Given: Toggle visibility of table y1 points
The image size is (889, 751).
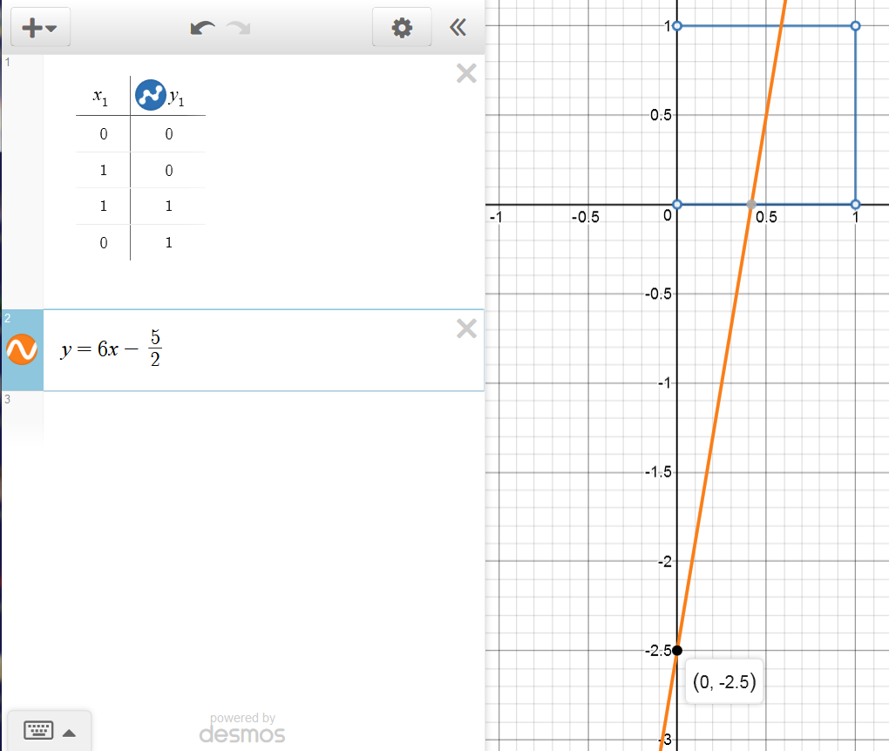Looking at the screenshot, I should [x=150, y=96].
